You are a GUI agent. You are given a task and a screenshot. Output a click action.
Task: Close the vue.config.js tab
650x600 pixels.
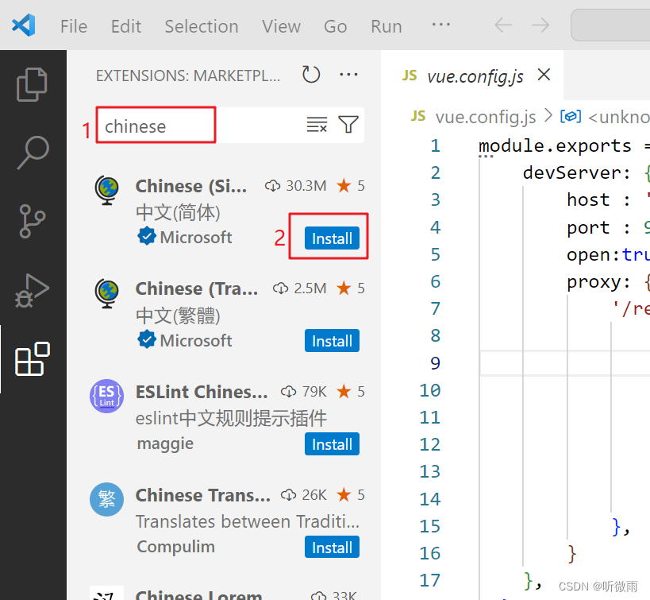[x=544, y=75]
